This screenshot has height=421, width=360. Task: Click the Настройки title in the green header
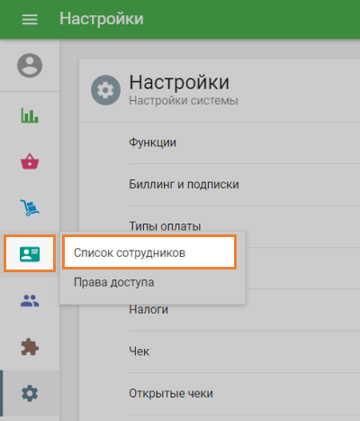coord(102,19)
